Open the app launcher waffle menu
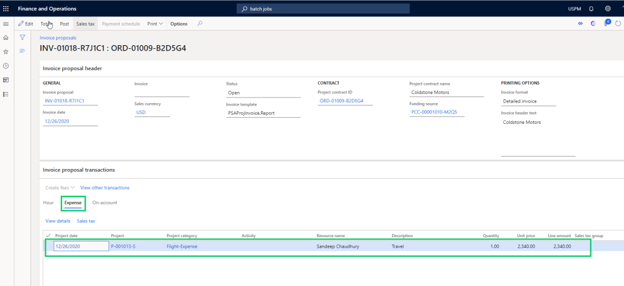 6,9
